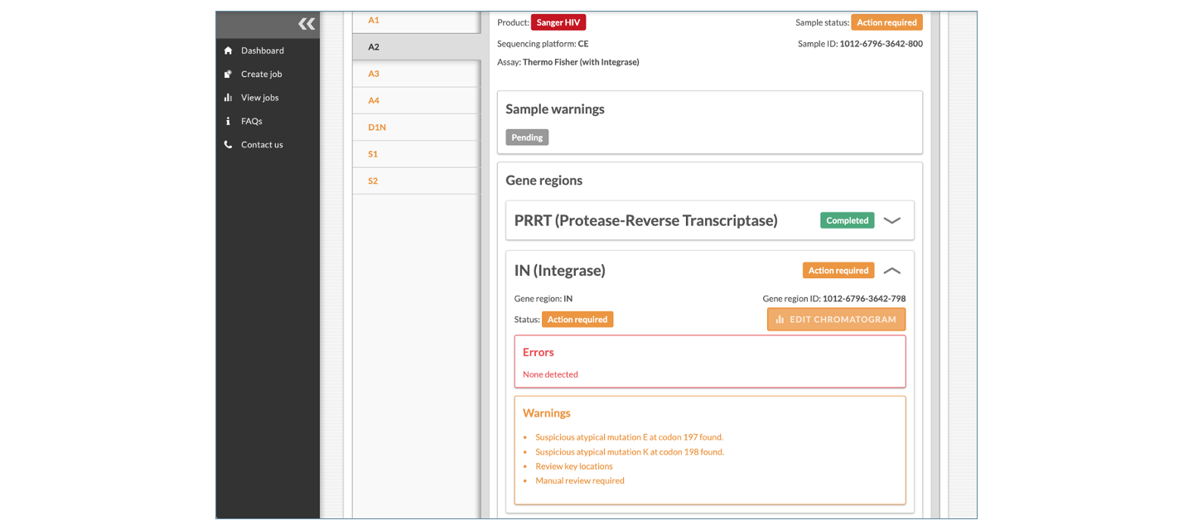
Task: Click PRRT Completed status badge
Action: click(847, 220)
